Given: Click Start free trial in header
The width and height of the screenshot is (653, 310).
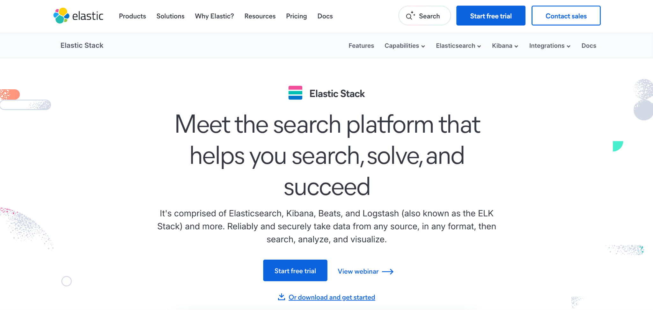Looking at the screenshot, I should 491,16.
